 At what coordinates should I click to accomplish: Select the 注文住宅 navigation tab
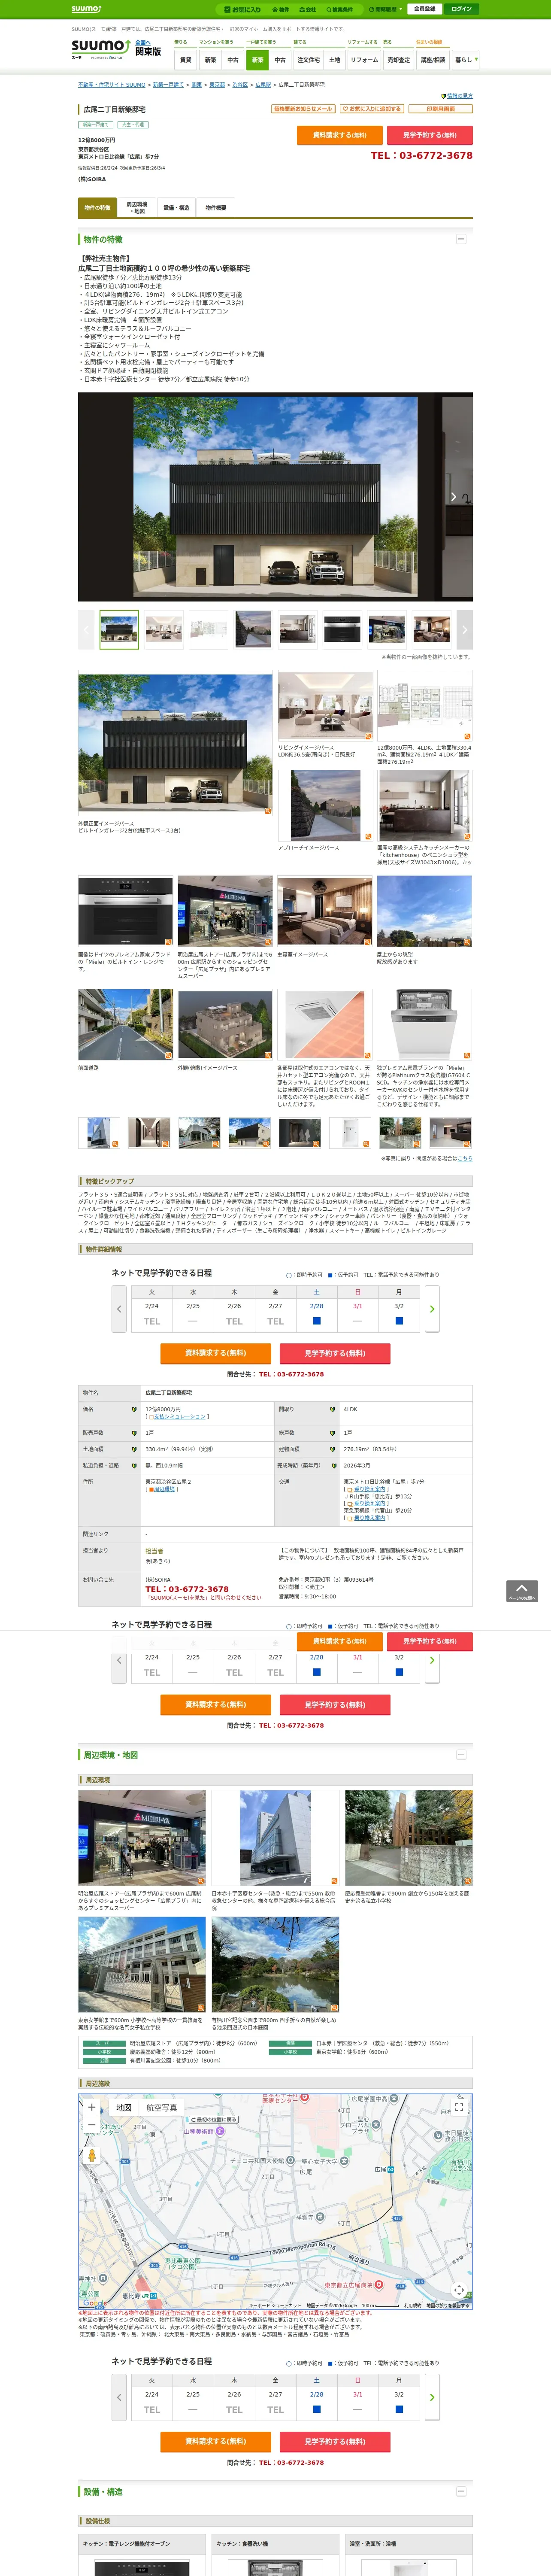(308, 60)
